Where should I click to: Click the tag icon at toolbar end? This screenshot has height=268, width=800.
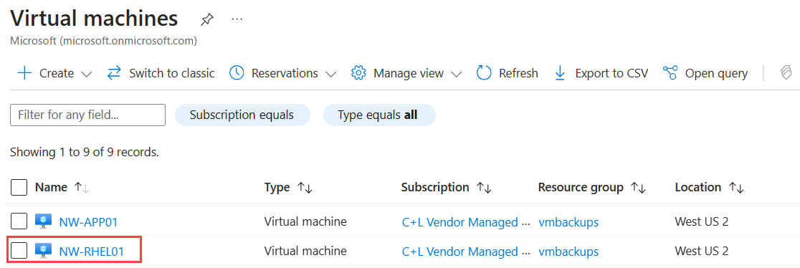click(x=786, y=73)
